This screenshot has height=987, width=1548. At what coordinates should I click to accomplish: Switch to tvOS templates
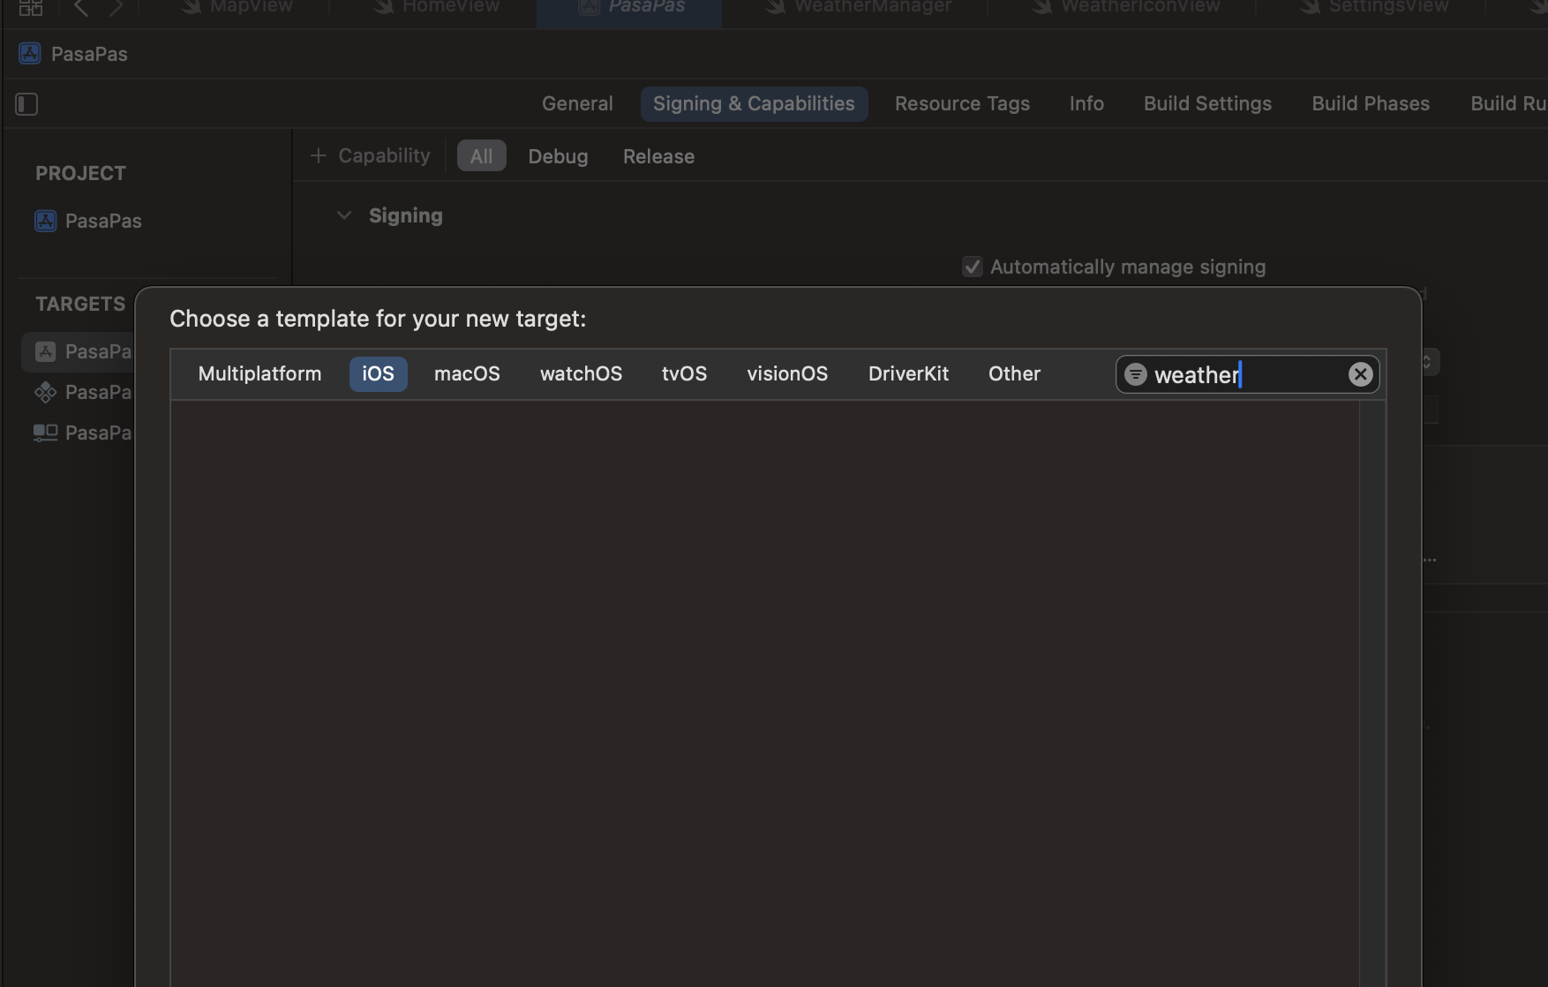click(684, 373)
